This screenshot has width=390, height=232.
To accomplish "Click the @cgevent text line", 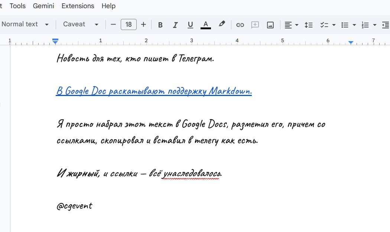I will point(74,206).
